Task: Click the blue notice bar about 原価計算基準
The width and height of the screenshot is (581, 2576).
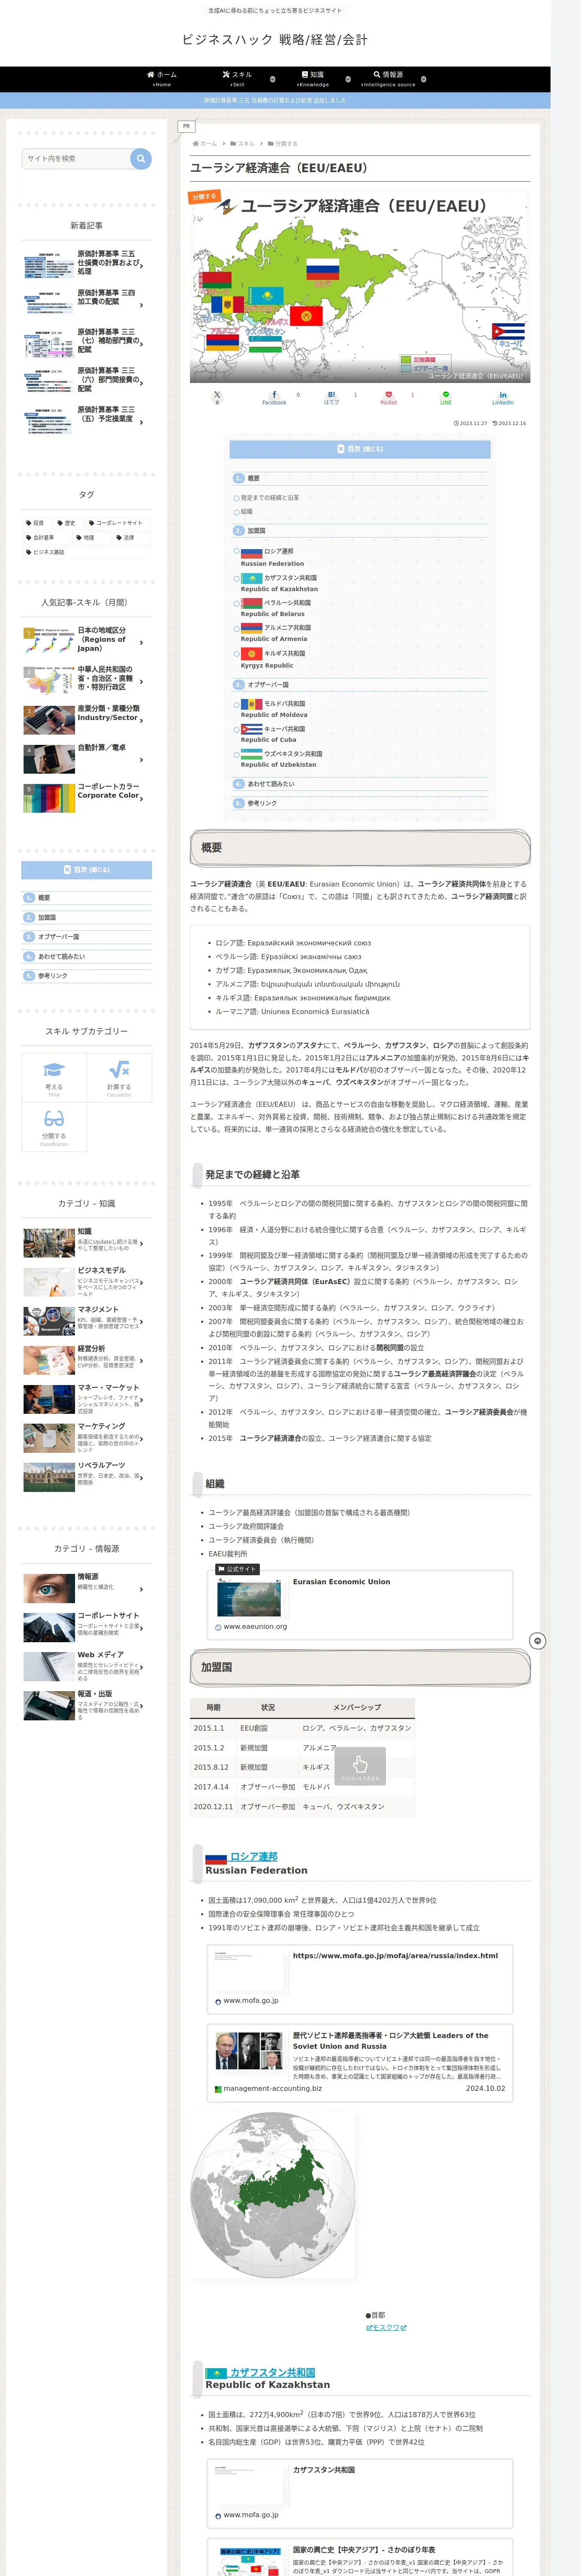Action: click(x=276, y=100)
